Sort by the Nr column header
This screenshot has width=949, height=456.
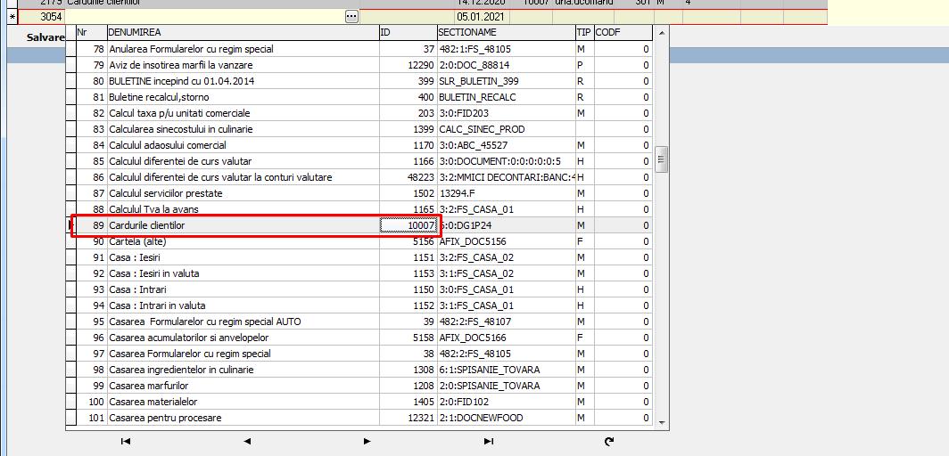tap(91, 33)
